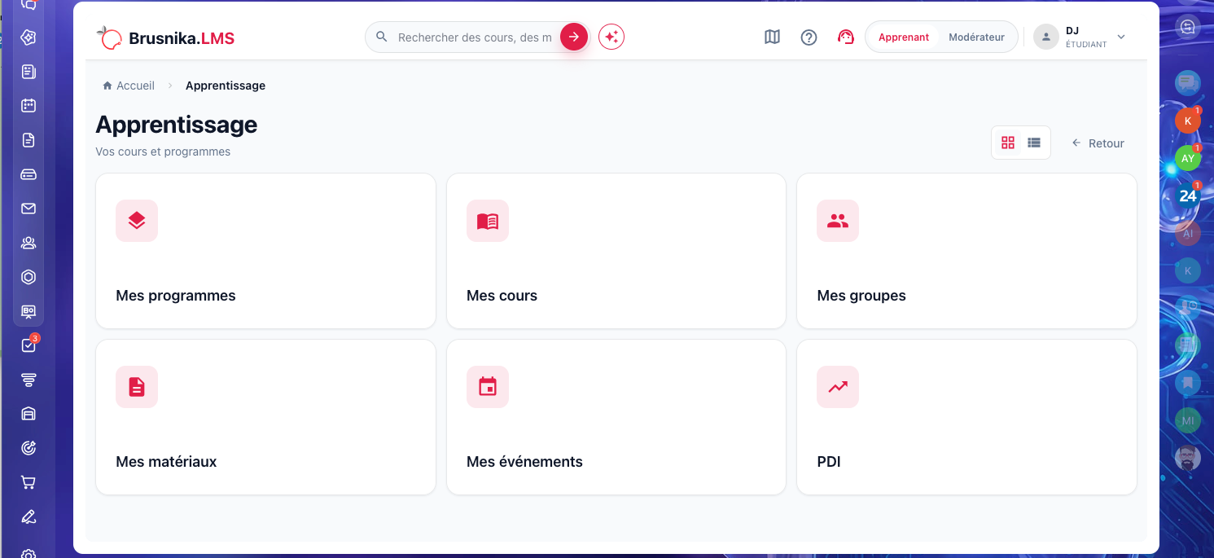
Task: Open the Mes cours card
Action: pos(616,251)
